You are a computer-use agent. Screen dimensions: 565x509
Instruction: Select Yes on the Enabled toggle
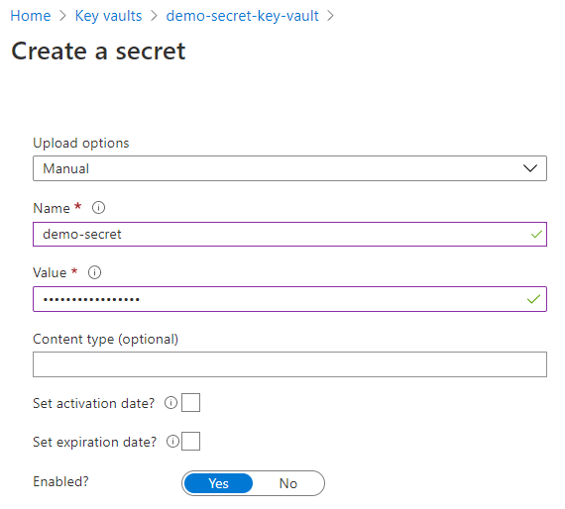point(218,483)
